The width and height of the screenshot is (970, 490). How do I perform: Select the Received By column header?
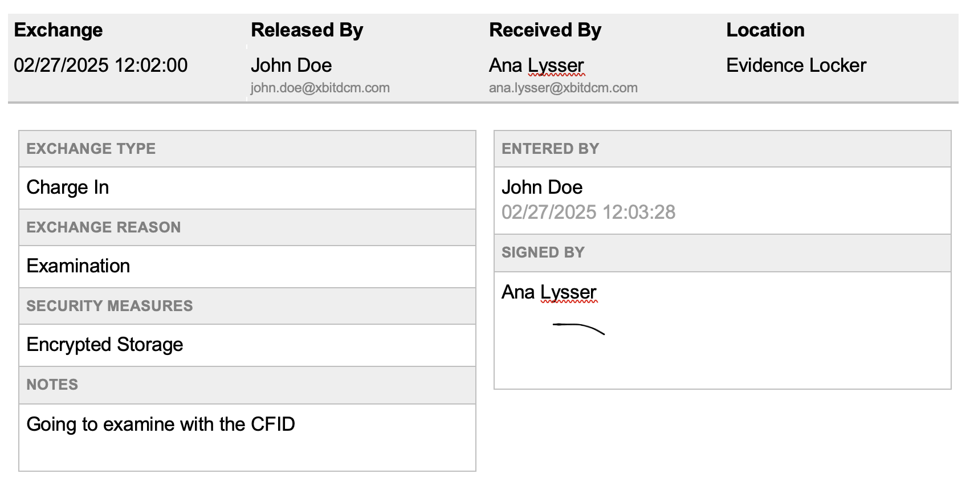coord(545,30)
